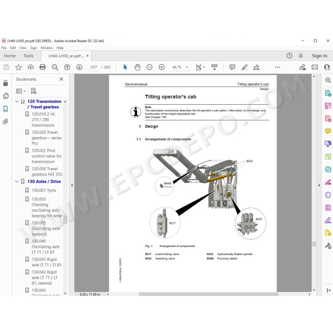Open the Help menu

point(60,48)
